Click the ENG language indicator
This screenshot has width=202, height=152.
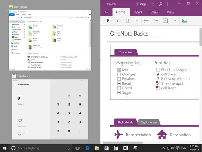pos(184,148)
